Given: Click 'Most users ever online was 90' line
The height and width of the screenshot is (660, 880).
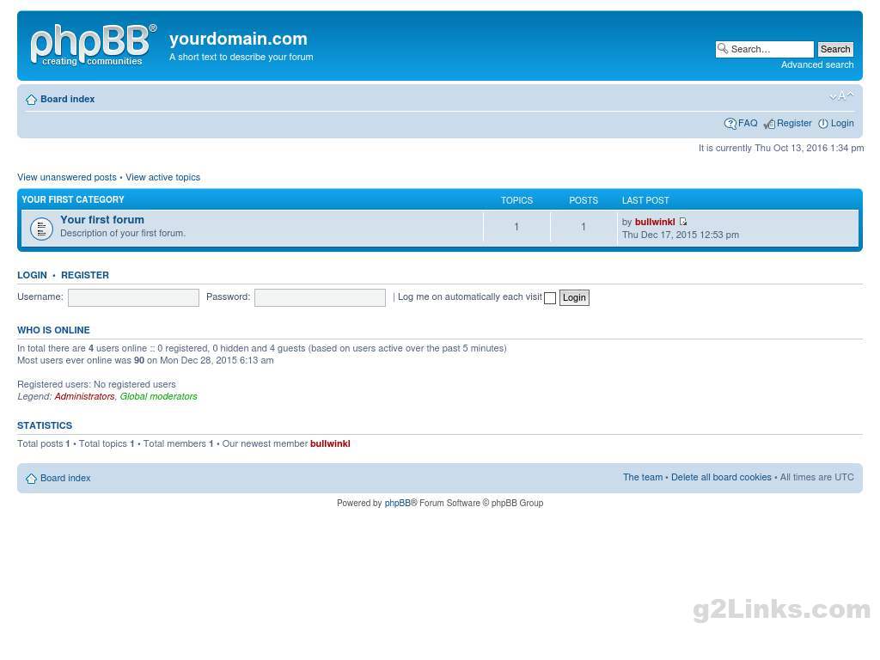Looking at the screenshot, I should [x=145, y=360].
